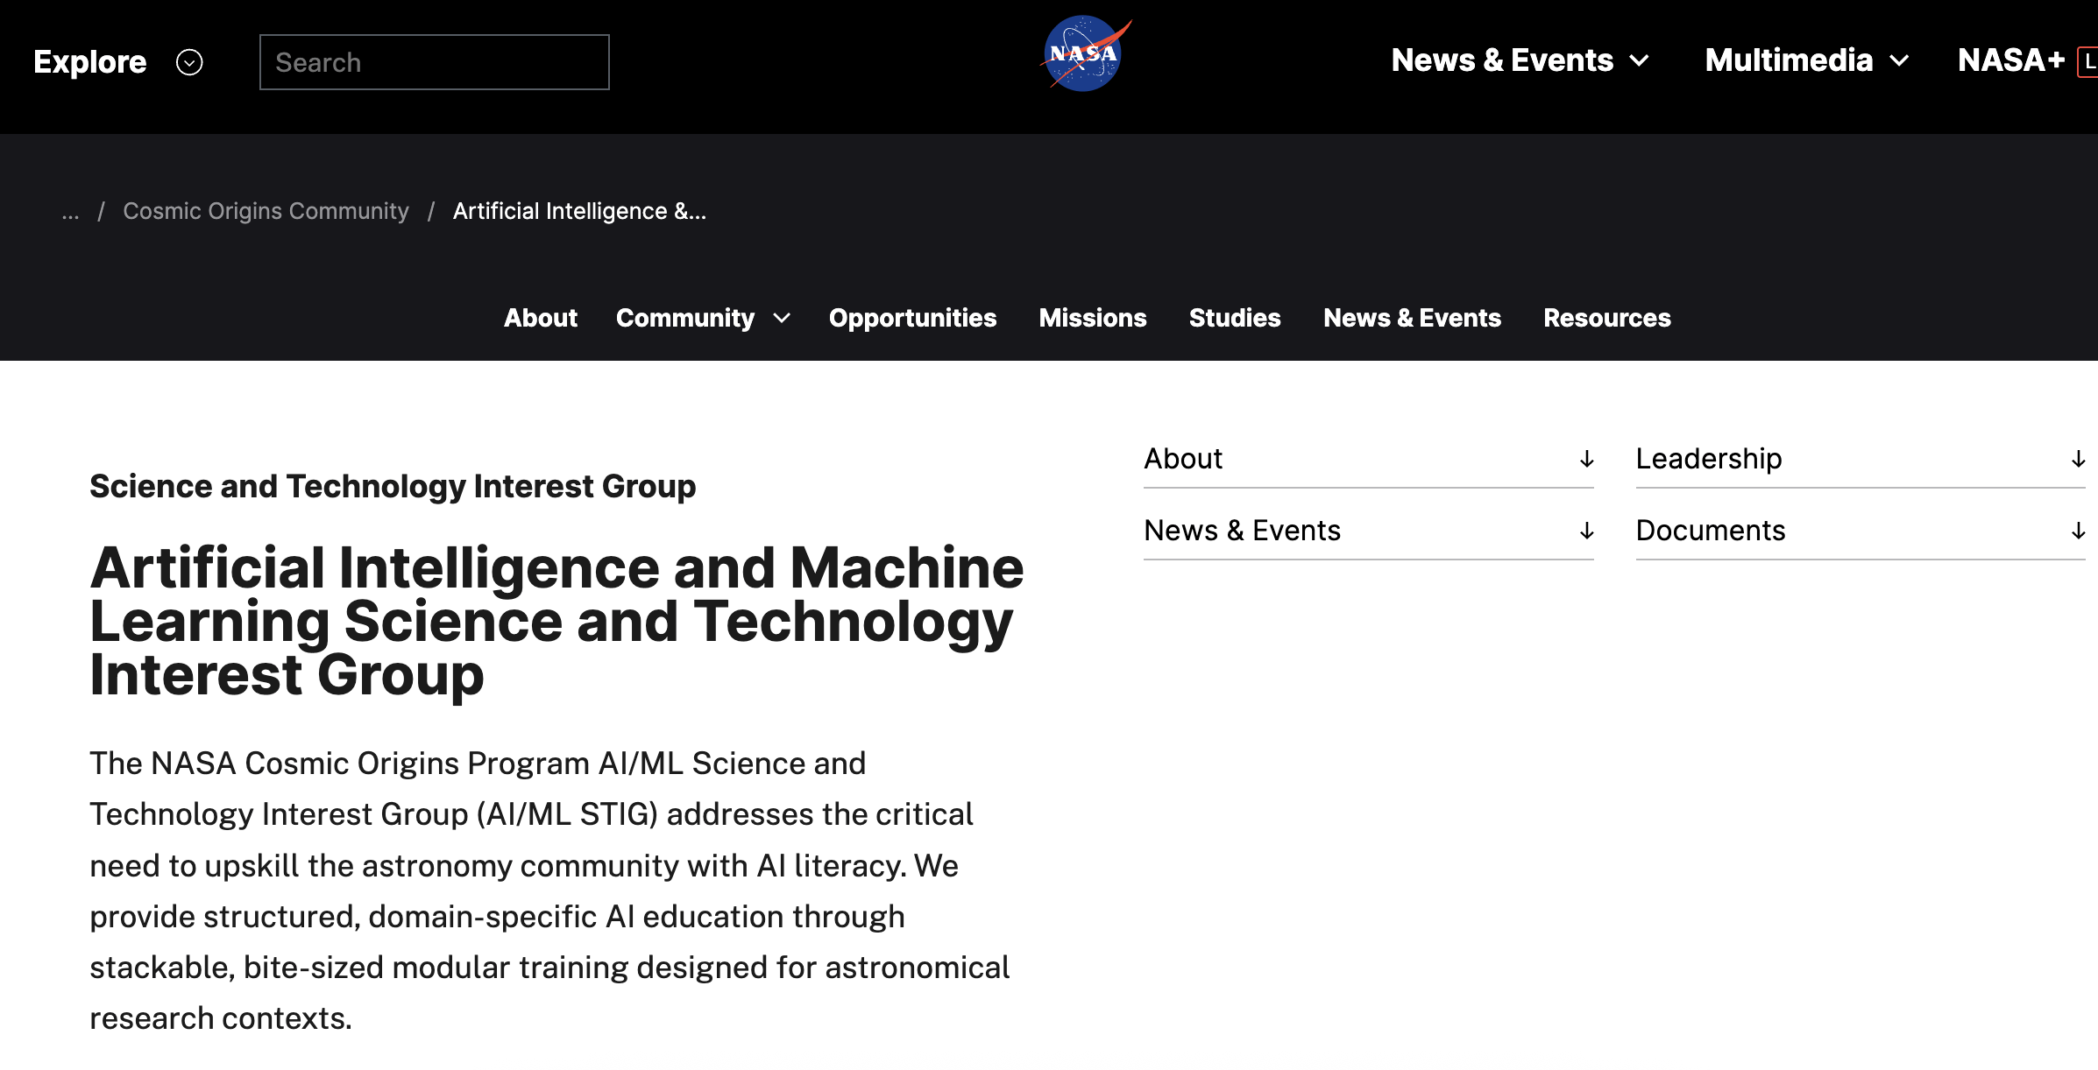Go to the Opportunities nav item
This screenshot has width=2098, height=1070.
912,318
